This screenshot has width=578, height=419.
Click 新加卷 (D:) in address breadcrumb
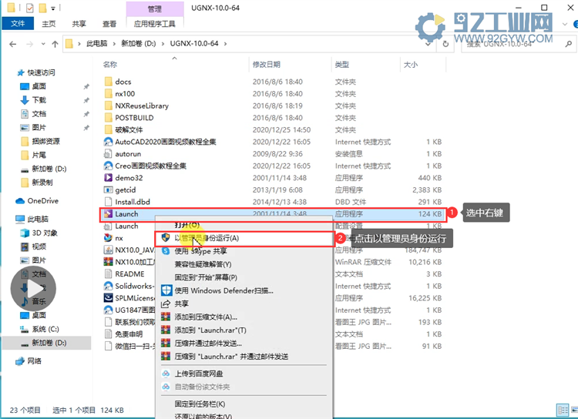[139, 43]
